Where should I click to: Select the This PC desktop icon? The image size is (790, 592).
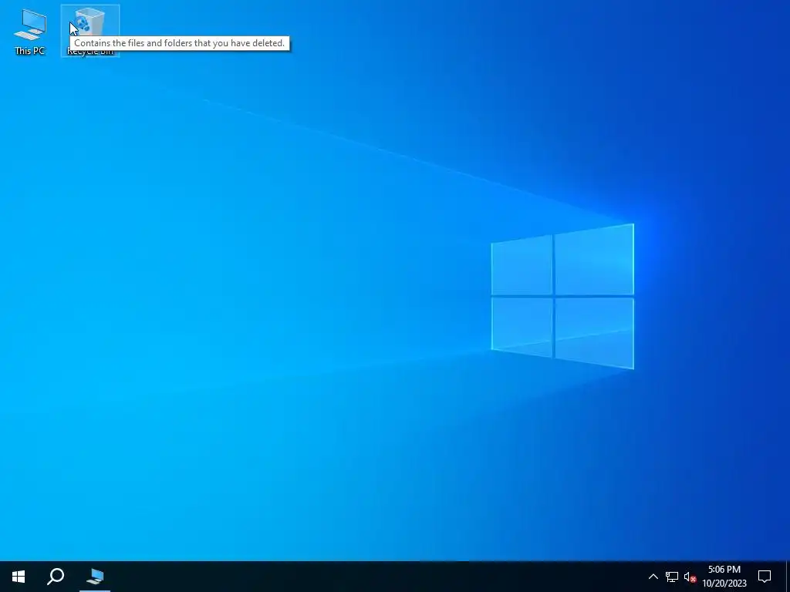coord(30,31)
